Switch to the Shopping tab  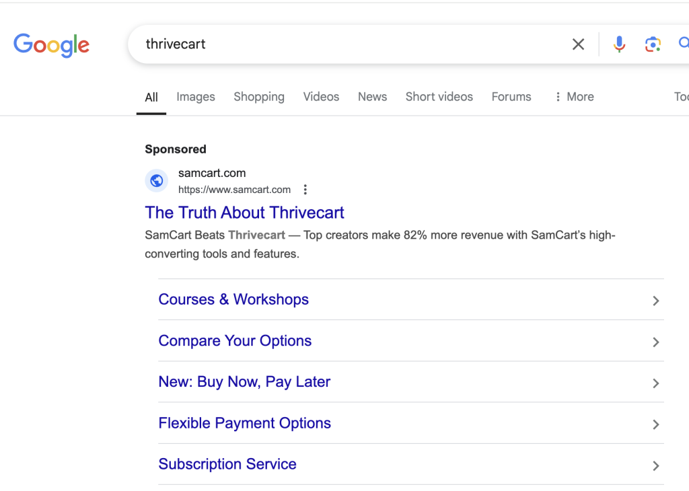click(259, 97)
